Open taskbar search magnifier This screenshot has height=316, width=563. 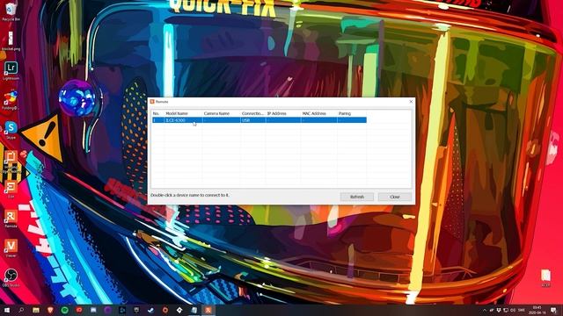pos(21,310)
